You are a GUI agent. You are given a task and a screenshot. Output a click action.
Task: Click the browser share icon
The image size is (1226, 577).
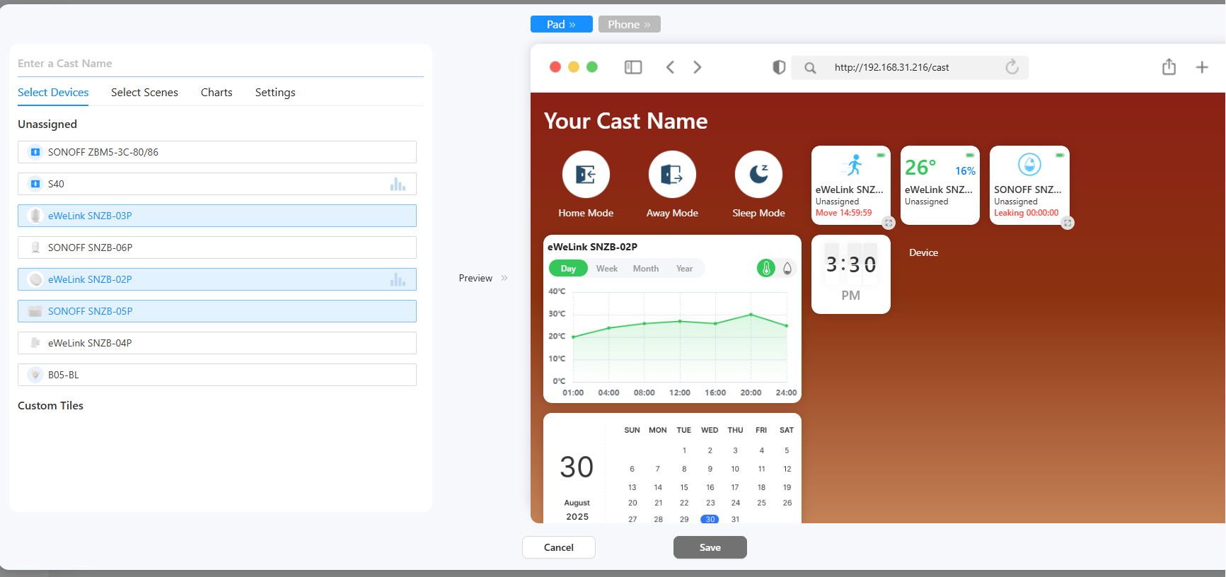coord(1169,67)
